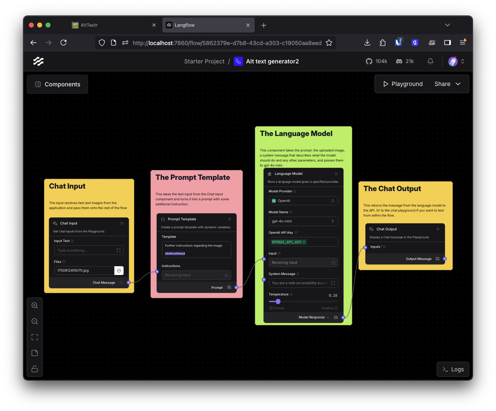This screenshot has width=496, height=411.
Task: Click the Type something input in Chat Input
Action: coord(86,249)
